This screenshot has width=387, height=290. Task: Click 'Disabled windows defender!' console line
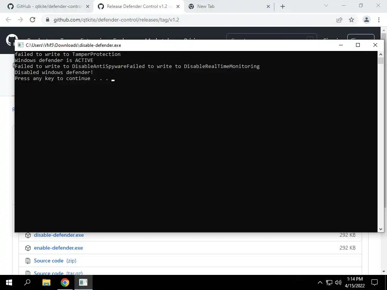coord(54,72)
